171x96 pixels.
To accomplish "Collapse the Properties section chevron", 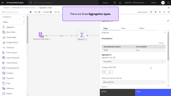I will (x=165, y=33).
